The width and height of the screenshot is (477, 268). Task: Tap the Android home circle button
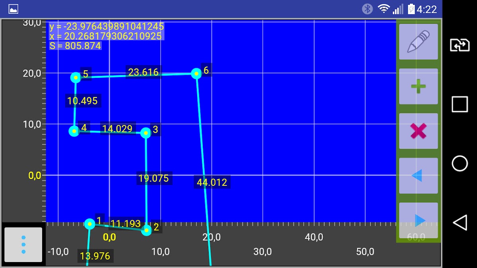click(x=460, y=163)
